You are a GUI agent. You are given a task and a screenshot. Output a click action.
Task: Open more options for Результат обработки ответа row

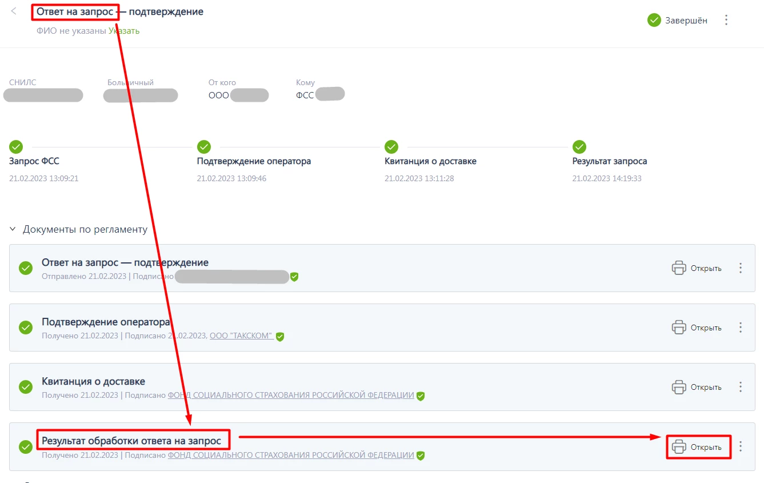741,446
